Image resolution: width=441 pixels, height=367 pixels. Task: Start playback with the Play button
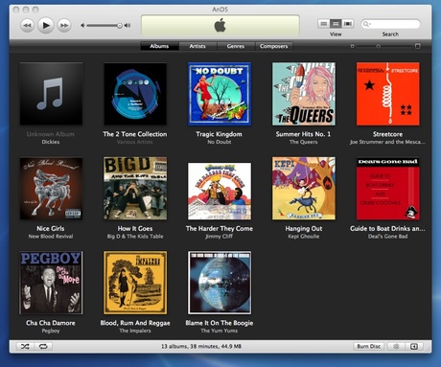[x=46, y=25]
